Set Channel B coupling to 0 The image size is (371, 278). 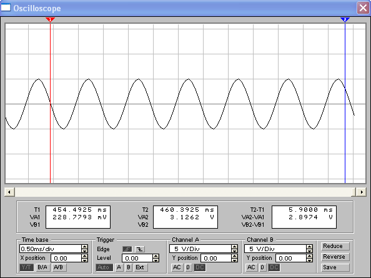click(x=262, y=267)
